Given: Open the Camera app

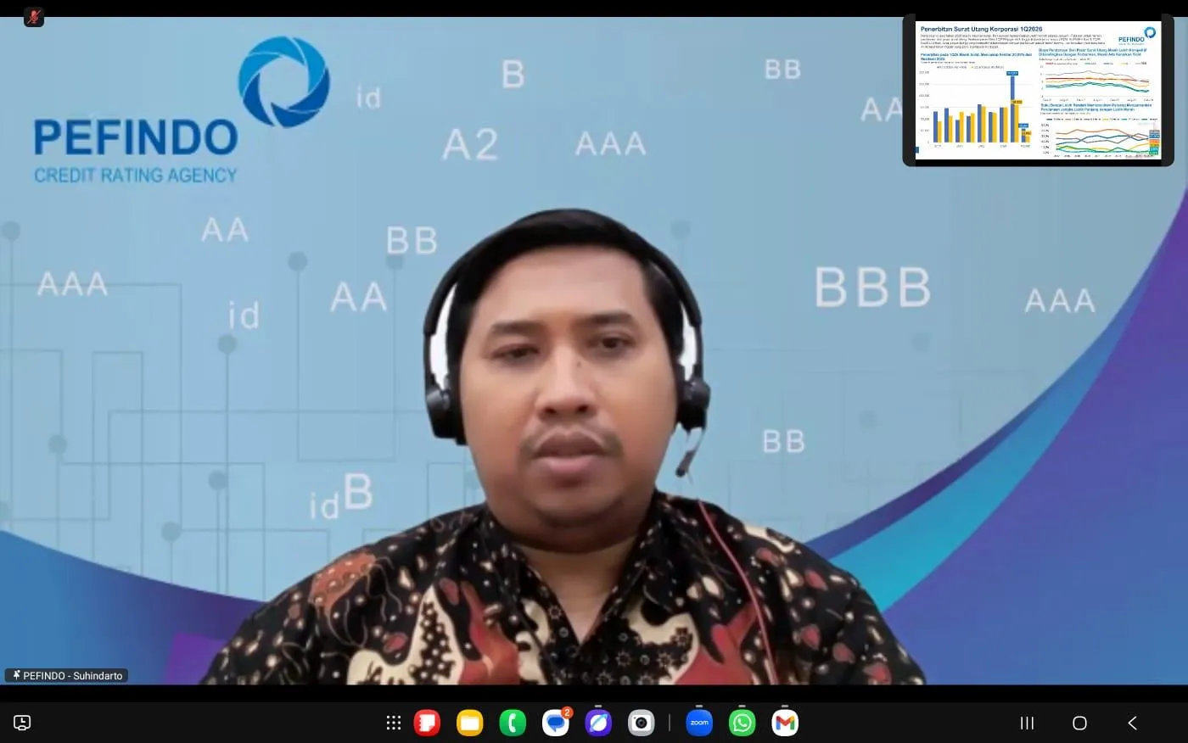Looking at the screenshot, I should pos(641,723).
